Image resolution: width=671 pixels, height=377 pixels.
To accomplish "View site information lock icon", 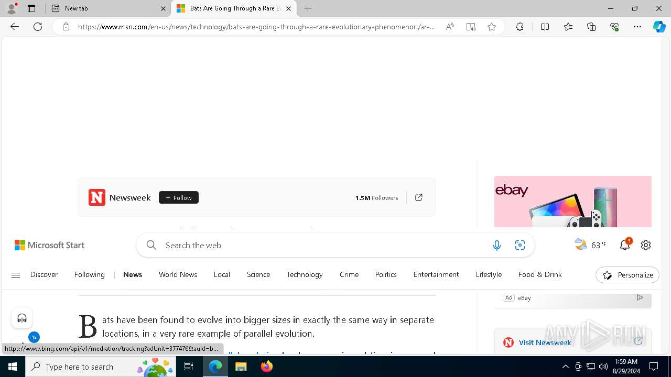I will click(x=66, y=27).
